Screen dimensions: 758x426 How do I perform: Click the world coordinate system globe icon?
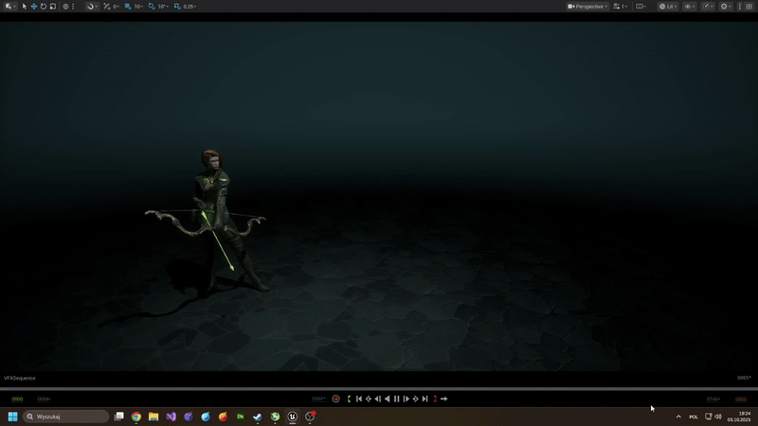pyautogui.click(x=65, y=7)
